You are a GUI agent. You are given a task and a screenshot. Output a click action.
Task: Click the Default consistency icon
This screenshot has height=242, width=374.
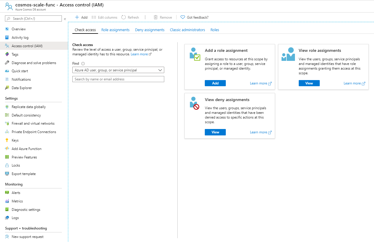click(7, 115)
